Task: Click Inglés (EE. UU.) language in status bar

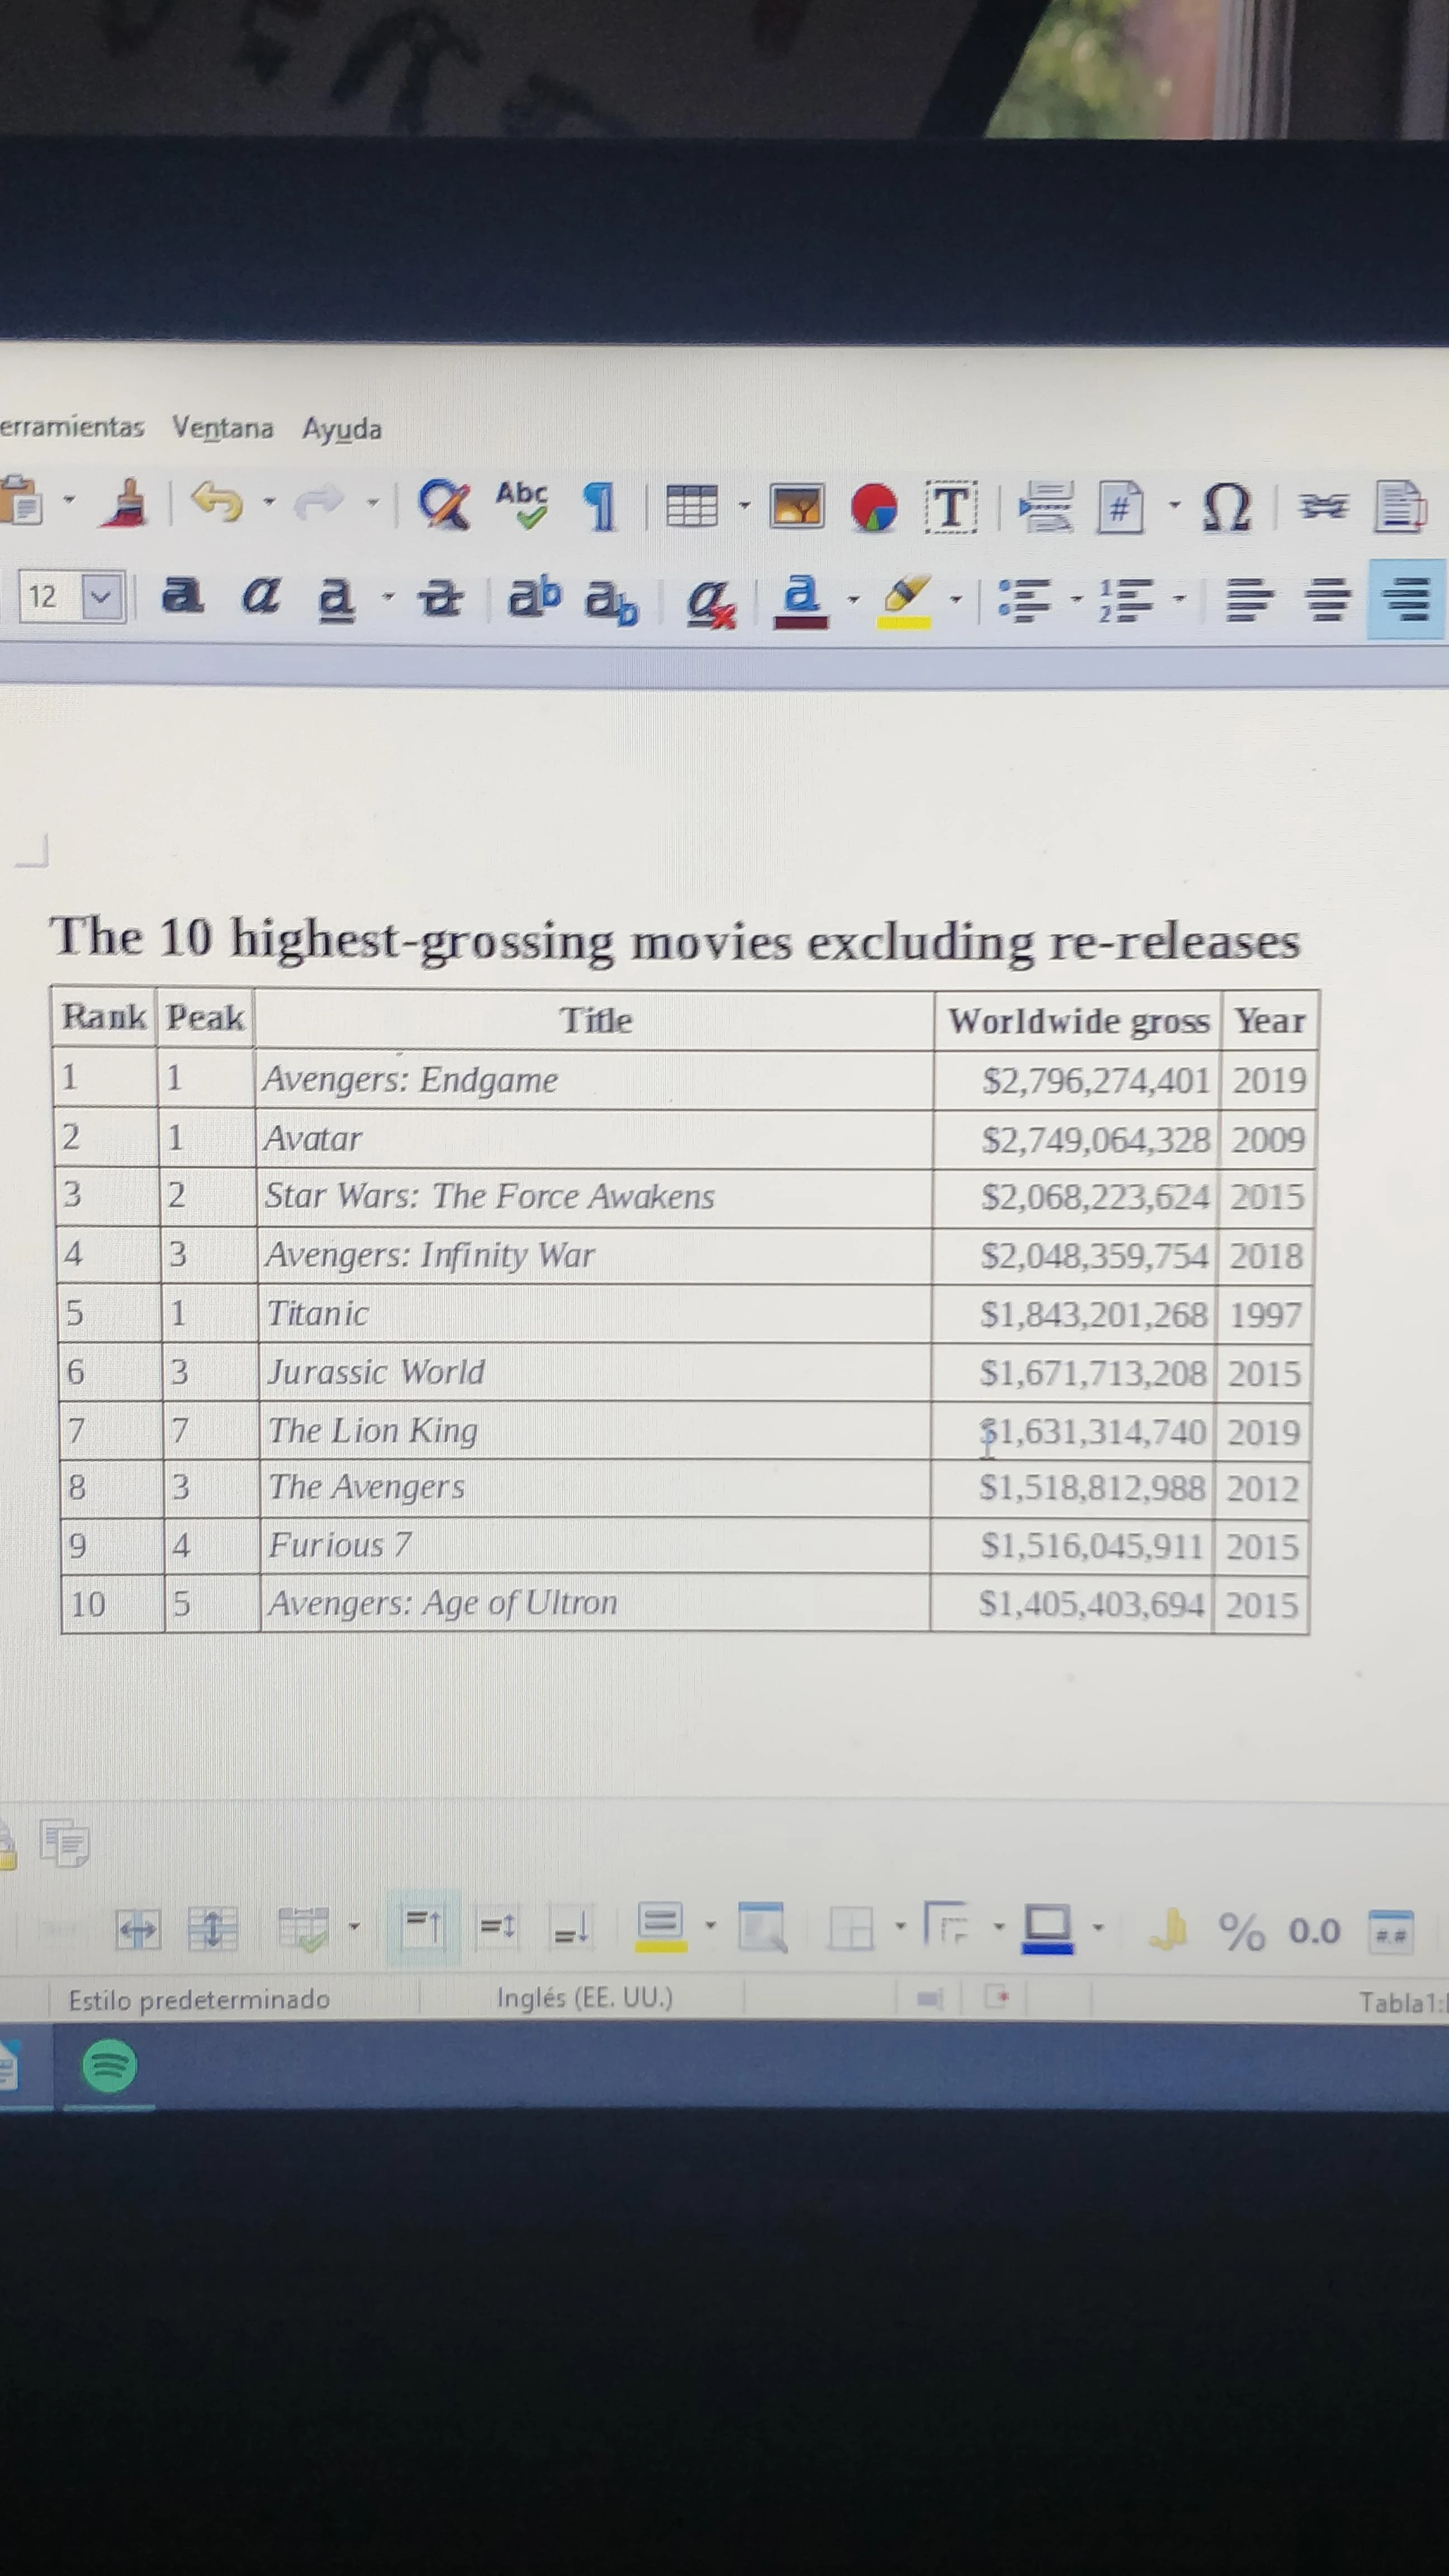Action: coord(584,1997)
